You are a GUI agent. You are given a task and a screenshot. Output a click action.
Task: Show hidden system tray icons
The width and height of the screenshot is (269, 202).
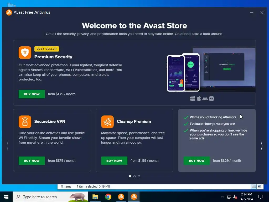point(222,197)
